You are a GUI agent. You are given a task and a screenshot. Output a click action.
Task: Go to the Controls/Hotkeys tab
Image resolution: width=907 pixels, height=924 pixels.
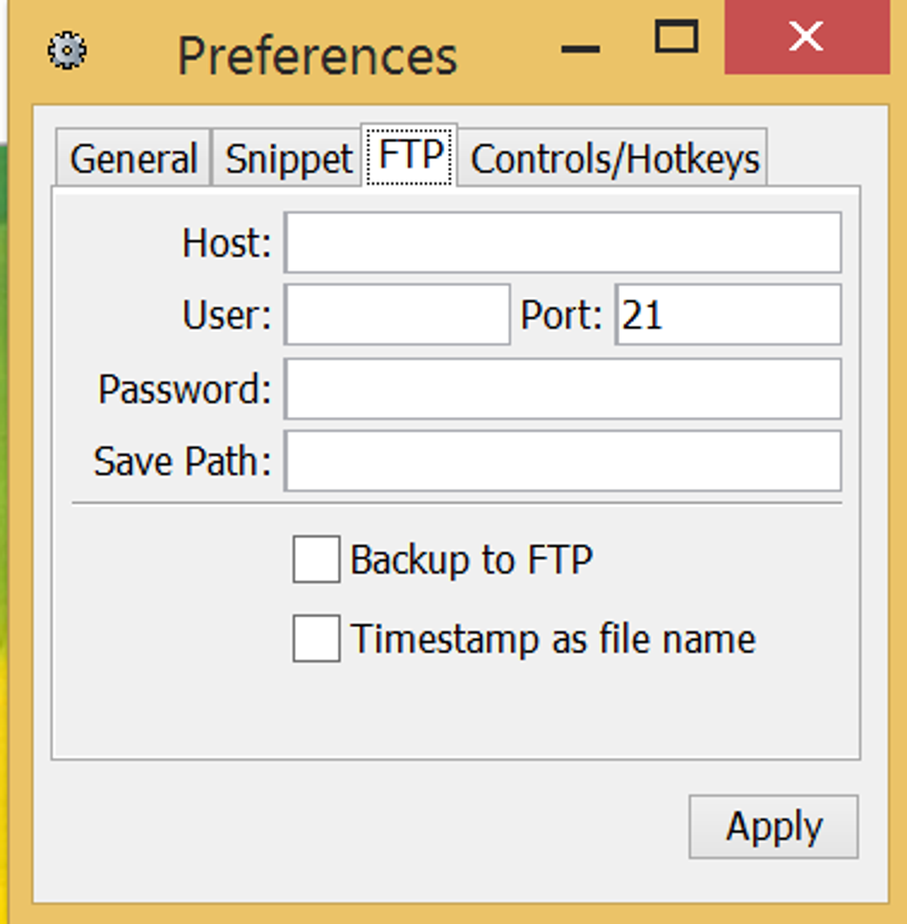(x=614, y=159)
